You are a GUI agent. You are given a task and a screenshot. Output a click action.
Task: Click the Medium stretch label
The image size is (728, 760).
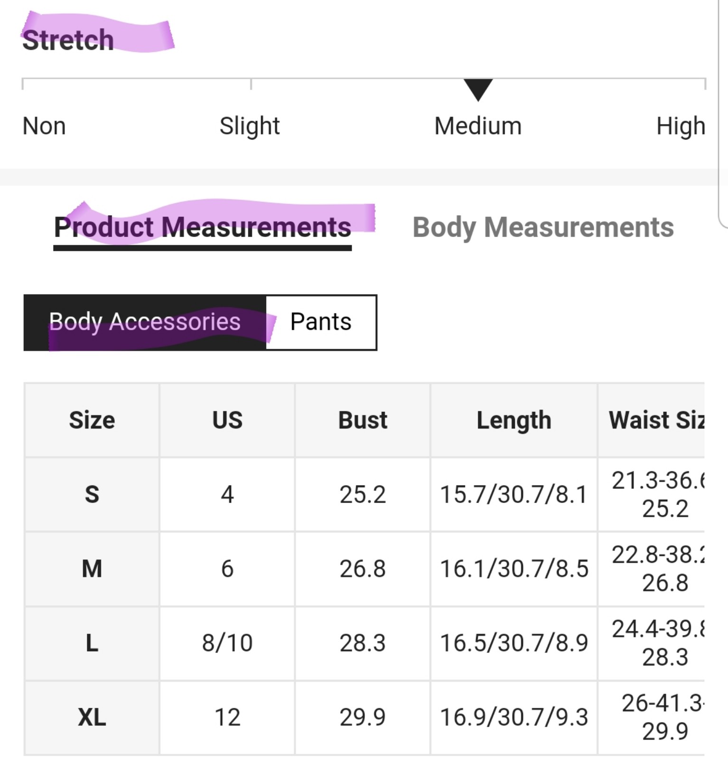pyautogui.click(x=478, y=126)
